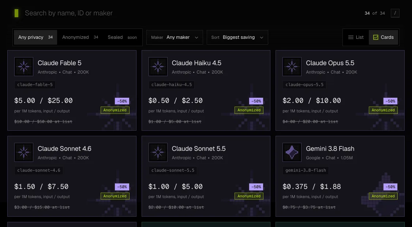Click the slash shortcut key icon
The image size is (412, 227).
point(395,13)
